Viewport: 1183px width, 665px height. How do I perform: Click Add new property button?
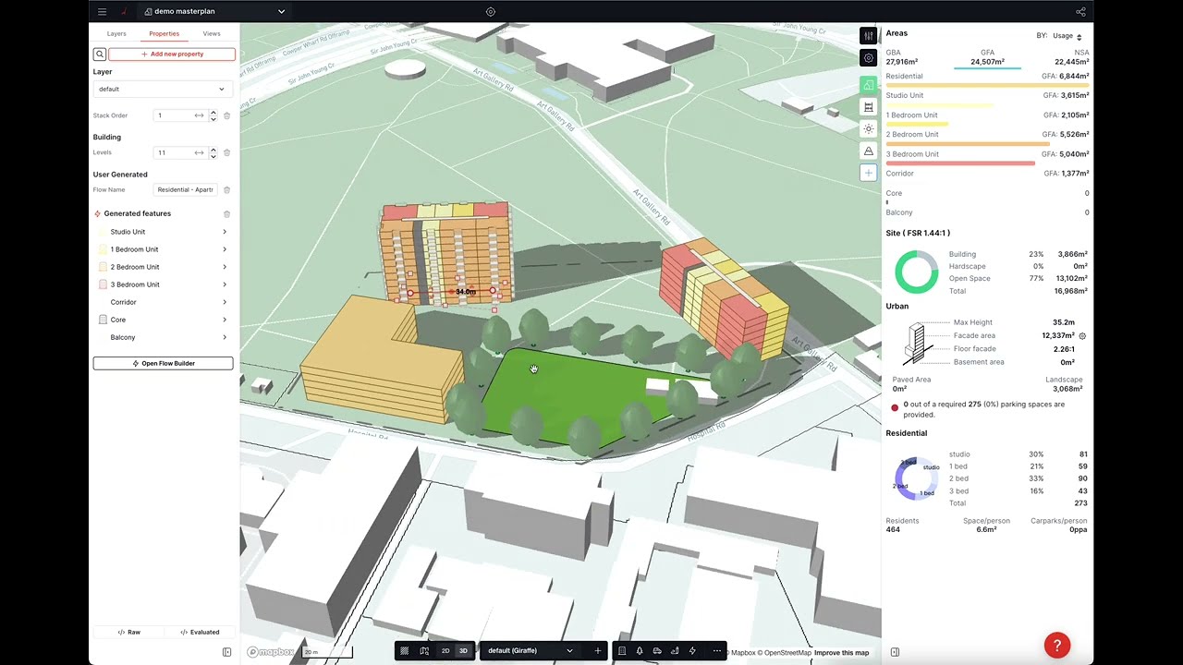172,54
